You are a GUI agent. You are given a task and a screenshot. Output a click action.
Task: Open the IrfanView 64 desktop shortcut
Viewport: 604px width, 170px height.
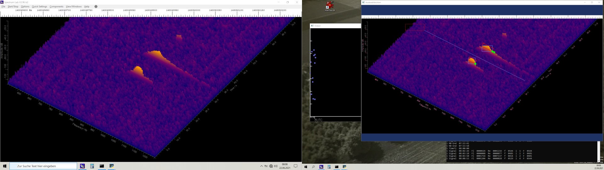click(x=330, y=6)
